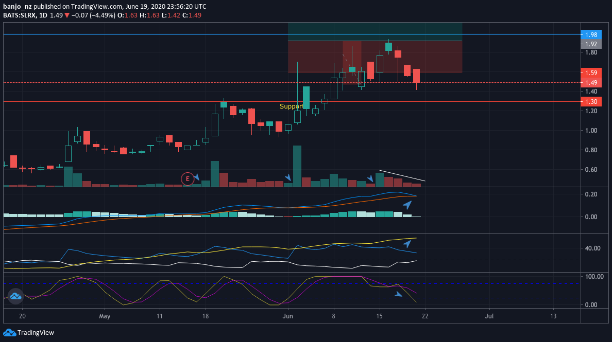The image size is (612, 342).
Task: Click the close value C:1.49
Action: 192,15
